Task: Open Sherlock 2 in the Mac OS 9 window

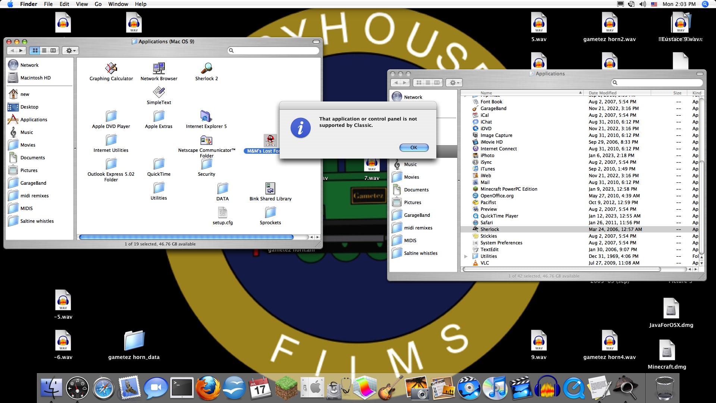Action: [206, 68]
